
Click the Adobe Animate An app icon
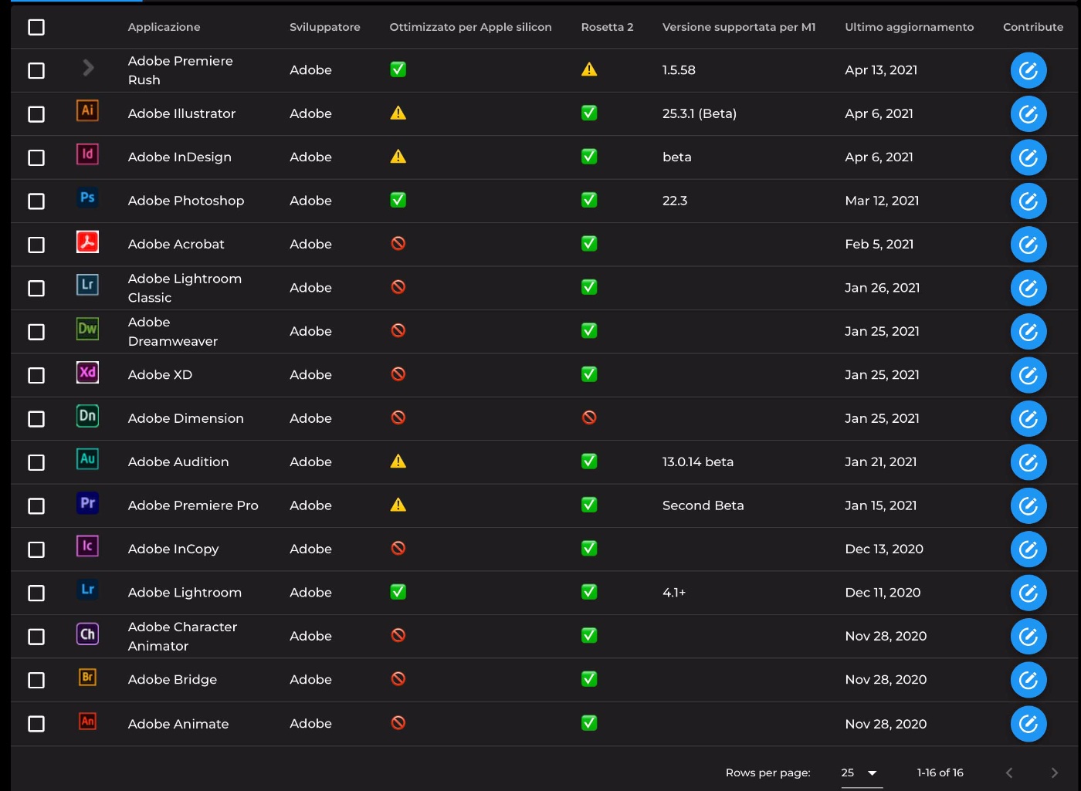coord(87,721)
